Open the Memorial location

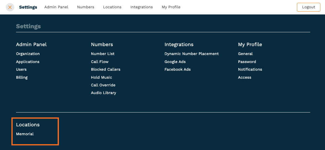[25, 134]
